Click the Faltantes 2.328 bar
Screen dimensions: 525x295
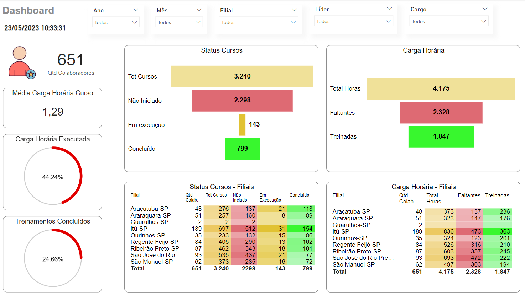pyautogui.click(x=441, y=113)
